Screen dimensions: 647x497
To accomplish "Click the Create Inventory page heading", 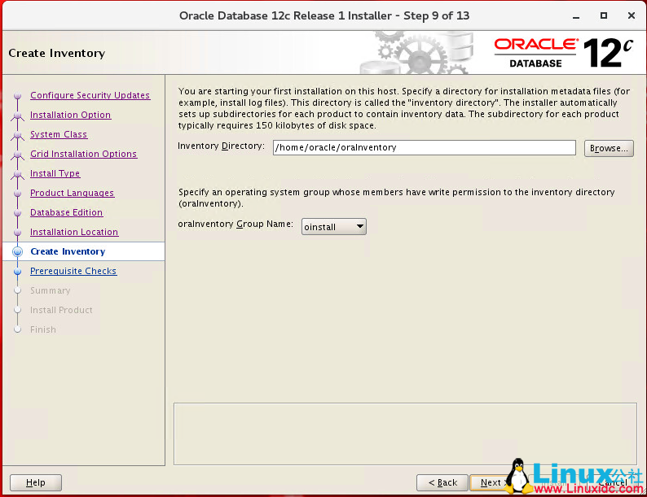I will click(57, 53).
